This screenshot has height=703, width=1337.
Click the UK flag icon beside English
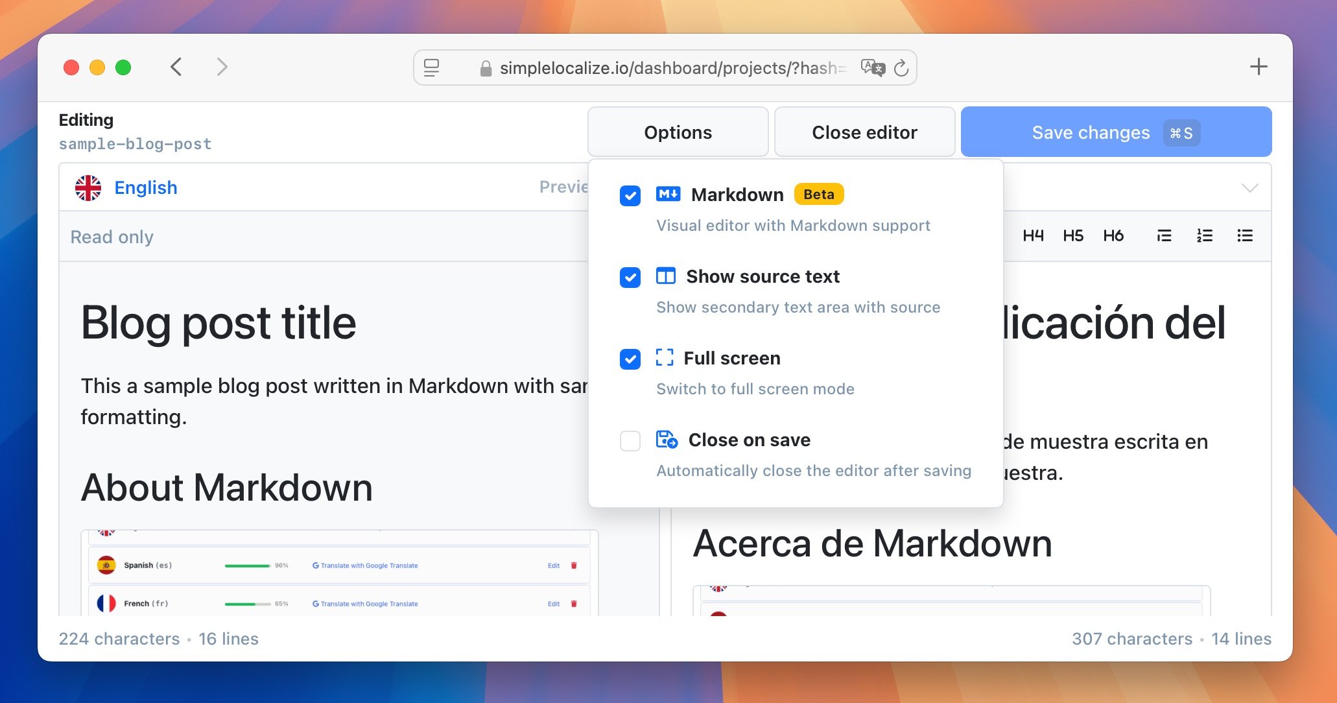[88, 187]
